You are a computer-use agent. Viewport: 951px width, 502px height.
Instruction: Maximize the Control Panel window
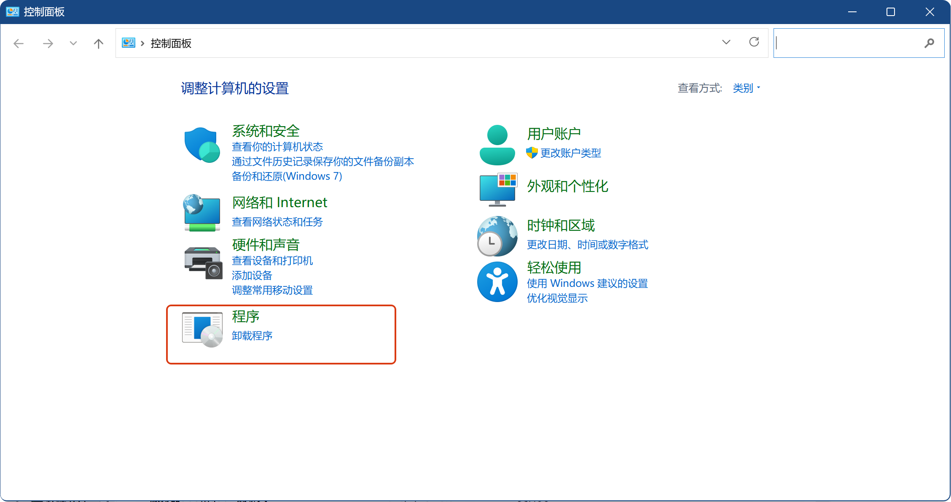tap(891, 12)
